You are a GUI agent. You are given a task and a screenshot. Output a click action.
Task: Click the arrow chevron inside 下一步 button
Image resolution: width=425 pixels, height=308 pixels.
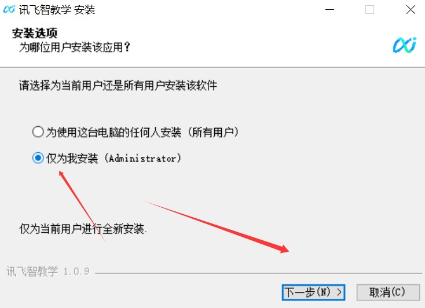click(x=339, y=292)
